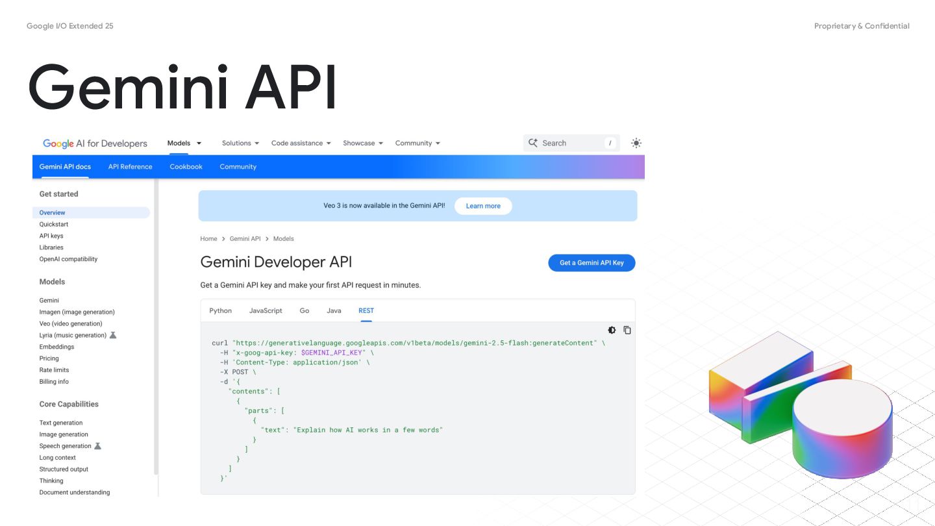
Task: Open the Community dropdown in top bar
Action: click(x=418, y=143)
